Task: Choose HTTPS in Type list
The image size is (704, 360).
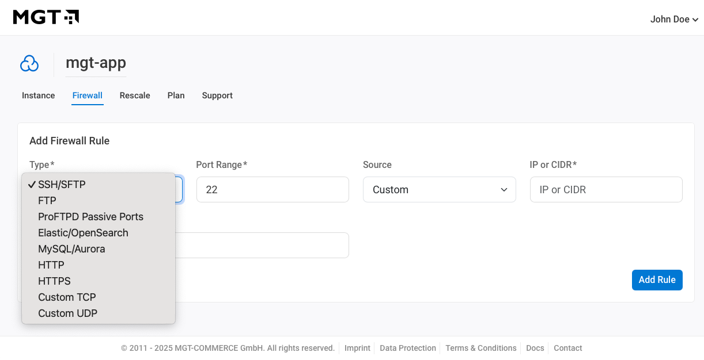Action: 99,281
